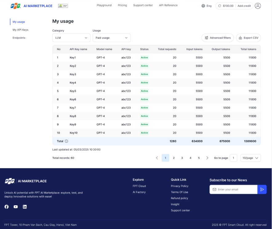Open the YouTube icon in footer
272x229 pixels.
coord(16,207)
